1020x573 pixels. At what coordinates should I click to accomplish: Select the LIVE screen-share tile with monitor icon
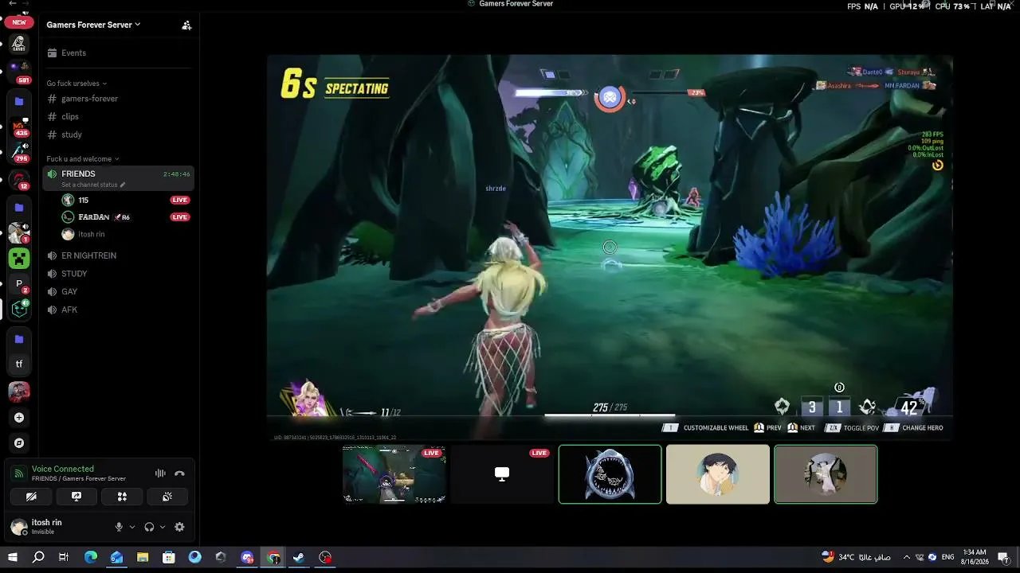pyautogui.click(x=502, y=474)
